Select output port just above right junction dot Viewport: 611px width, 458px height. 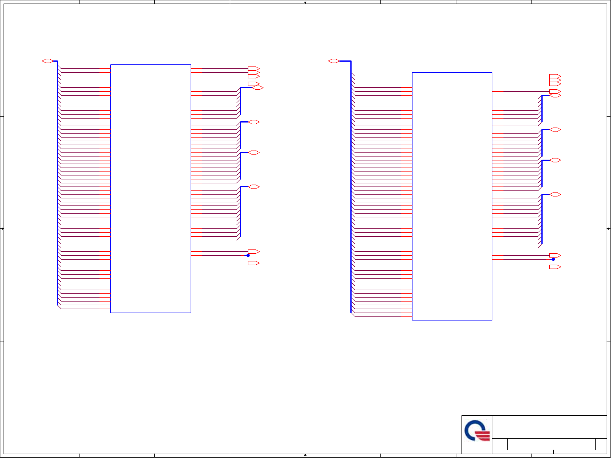point(555,255)
